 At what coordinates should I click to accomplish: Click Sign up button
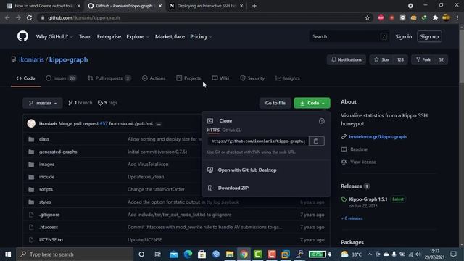(x=429, y=37)
